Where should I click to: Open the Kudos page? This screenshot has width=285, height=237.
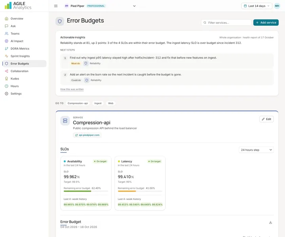pyautogui.click(x=25, y=79)
